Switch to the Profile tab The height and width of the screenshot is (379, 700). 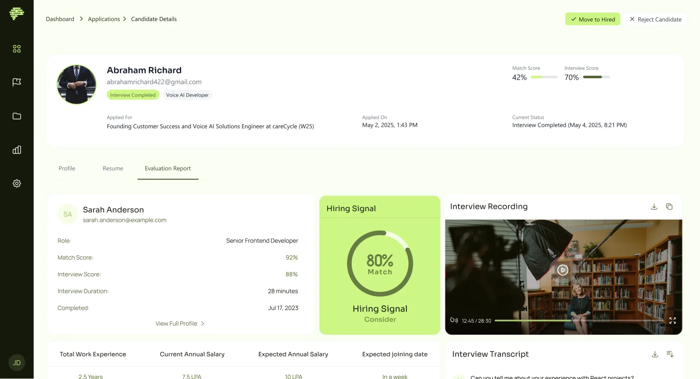(x=67, y=168)
